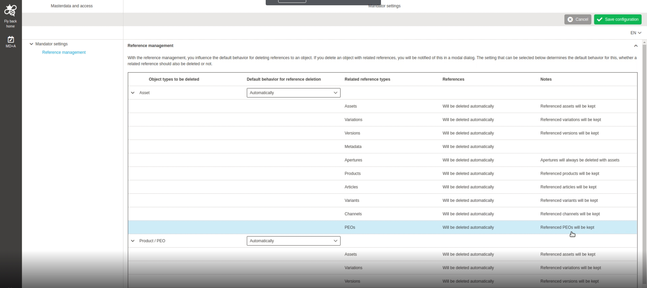Select the Variants reference type row
This screenshot has height=288, width=647.
[x=383, y=200]
